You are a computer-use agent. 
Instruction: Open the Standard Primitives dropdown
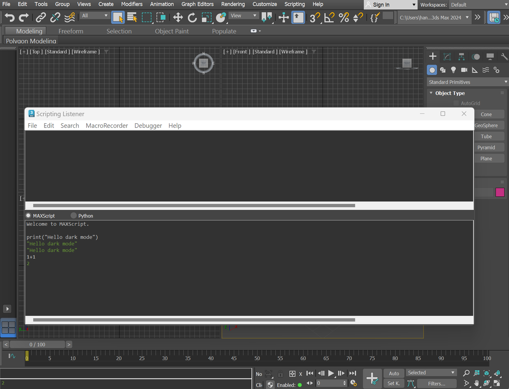coord(467,82)
